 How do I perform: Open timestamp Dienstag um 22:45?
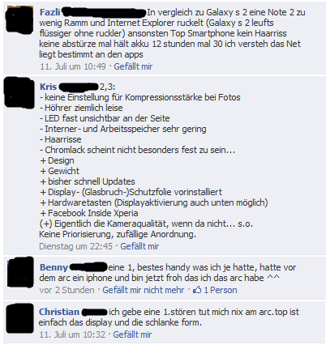[75, 246]
